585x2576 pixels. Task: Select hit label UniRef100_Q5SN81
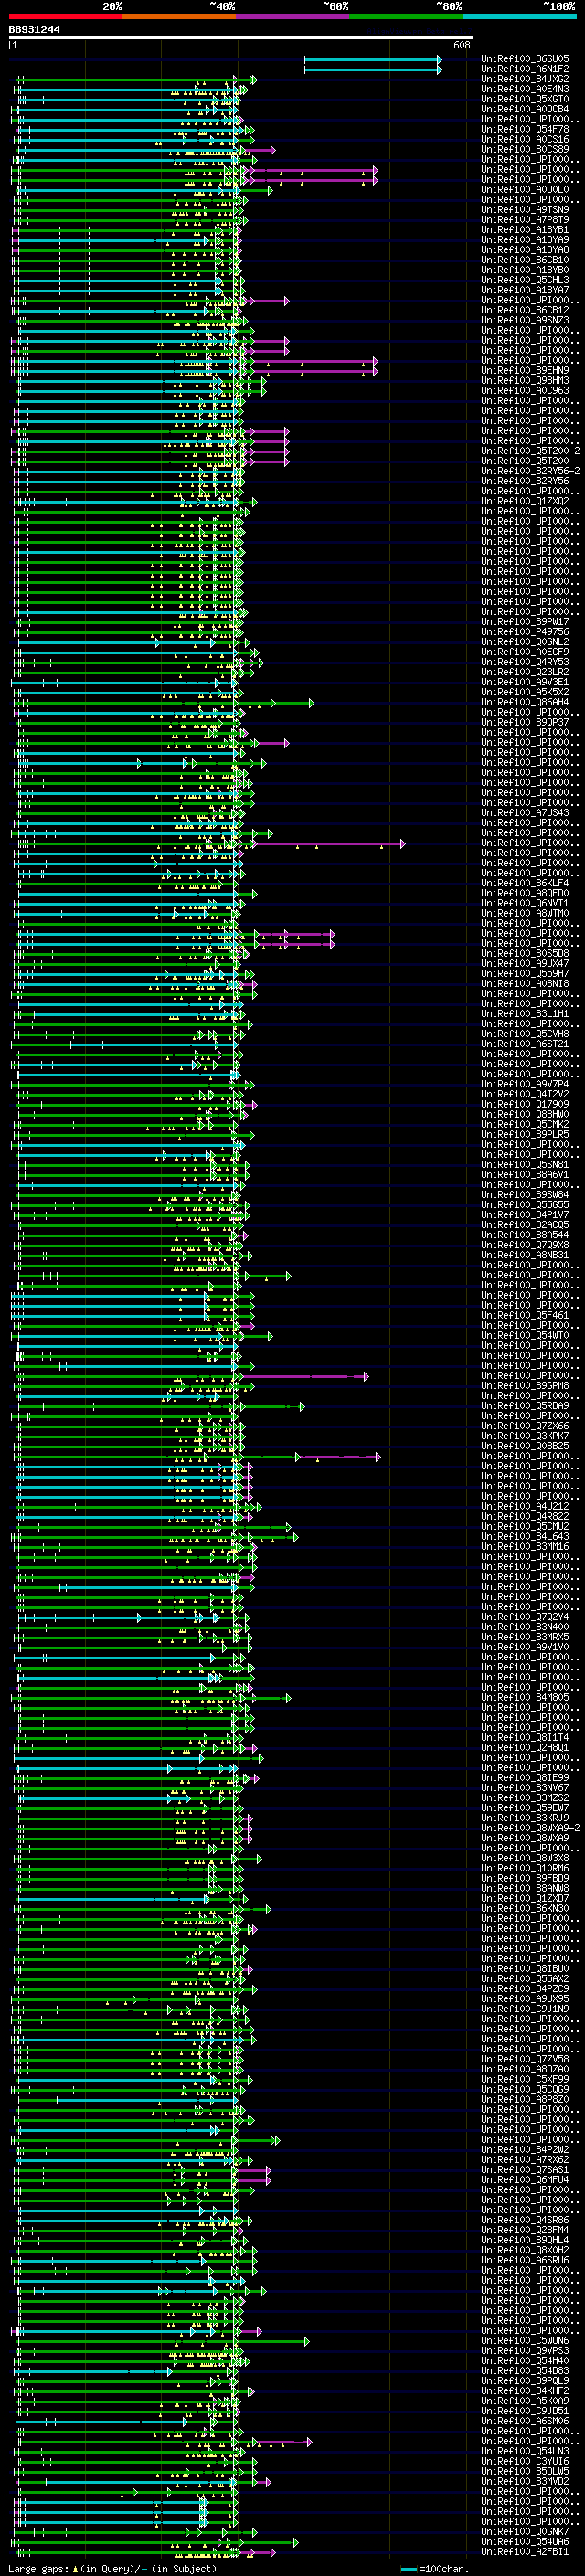click(524, 1164)
